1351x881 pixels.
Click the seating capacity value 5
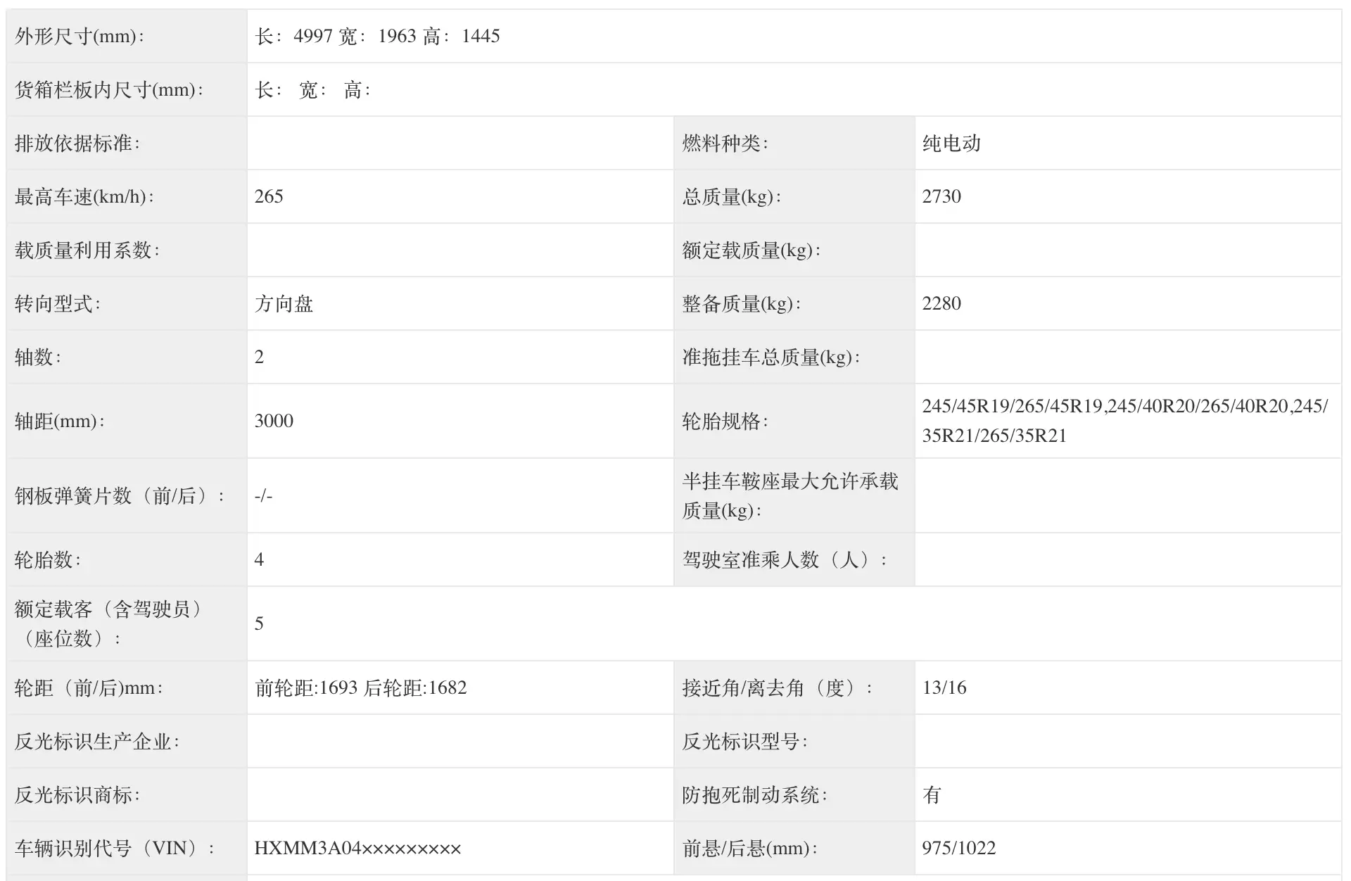point(259,624)
